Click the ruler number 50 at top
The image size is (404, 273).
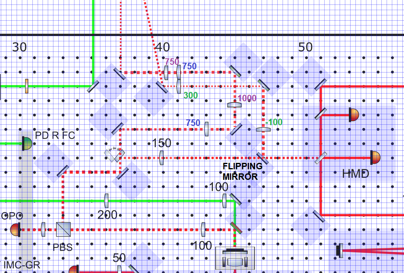point(306,47)
